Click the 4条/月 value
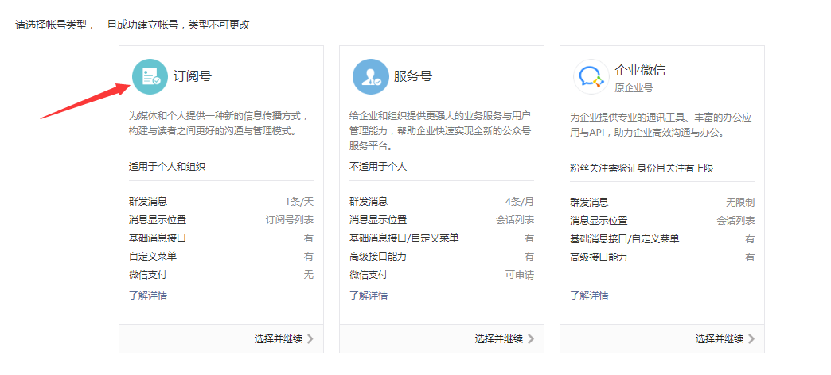 pos(520,202)
